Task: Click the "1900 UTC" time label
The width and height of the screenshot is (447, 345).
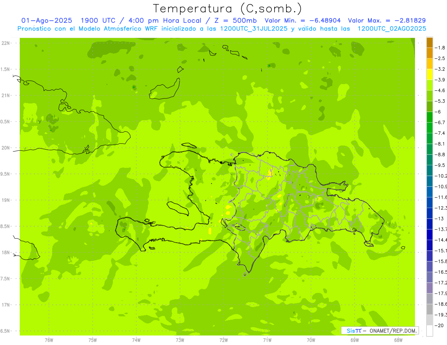Action: (x=99, y=20)
